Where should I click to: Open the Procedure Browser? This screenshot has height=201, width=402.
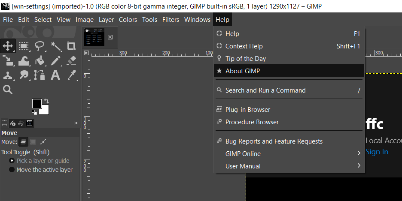289,122
